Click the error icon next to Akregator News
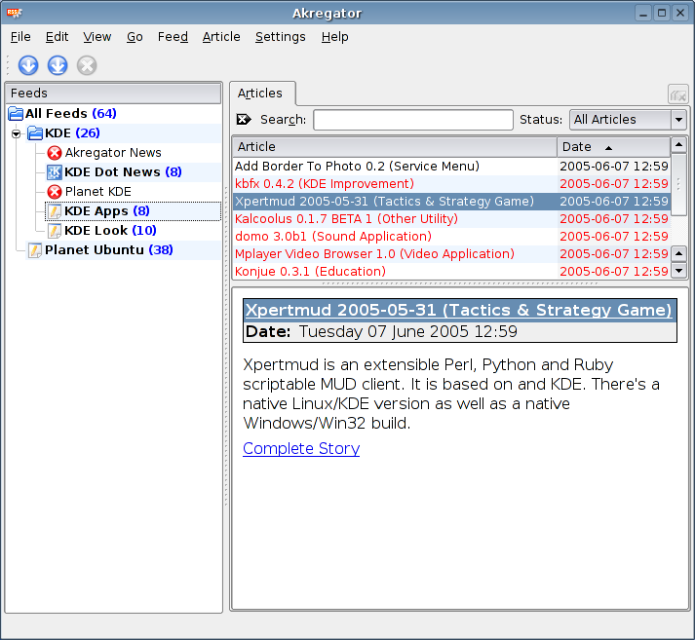 pos(55,153)
